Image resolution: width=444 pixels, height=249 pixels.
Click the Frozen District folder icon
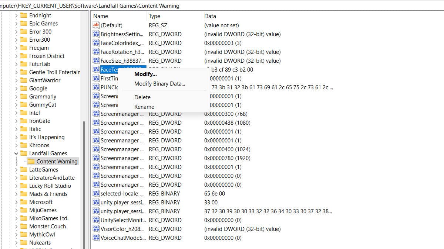click(x=24, y=56)
